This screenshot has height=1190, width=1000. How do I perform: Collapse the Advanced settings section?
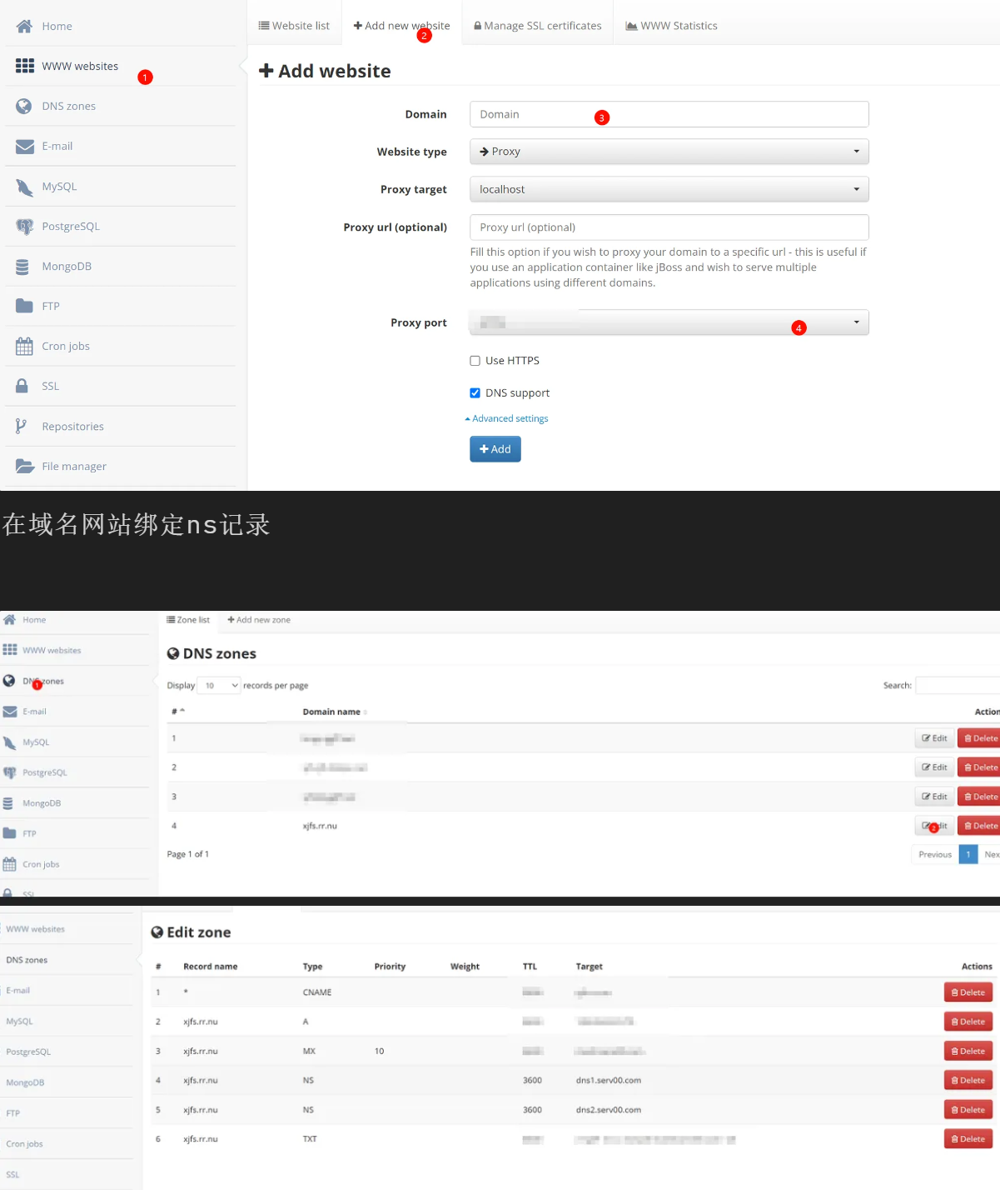[507, 419]
